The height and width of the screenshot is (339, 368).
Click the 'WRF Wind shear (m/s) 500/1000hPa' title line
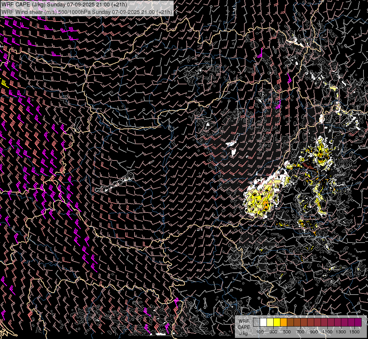pos(87,12)
